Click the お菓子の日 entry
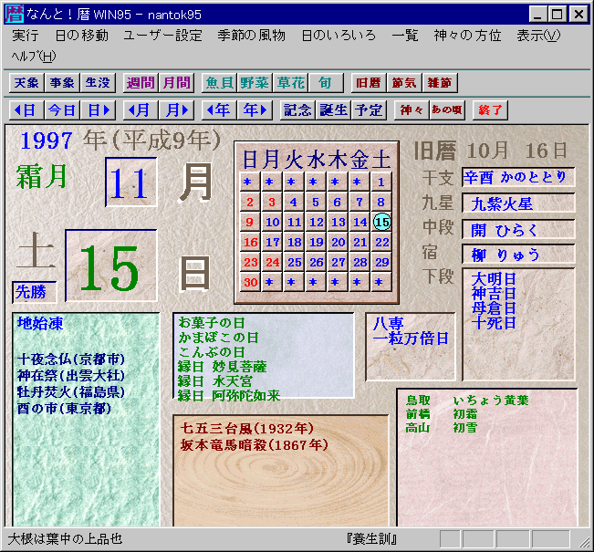Image resolution: width=594 pixels, height=552 pixels. click(212, 323)
